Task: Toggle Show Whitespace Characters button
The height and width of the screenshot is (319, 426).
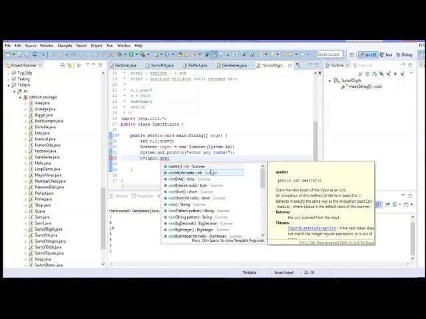Action: coord(235,54)
